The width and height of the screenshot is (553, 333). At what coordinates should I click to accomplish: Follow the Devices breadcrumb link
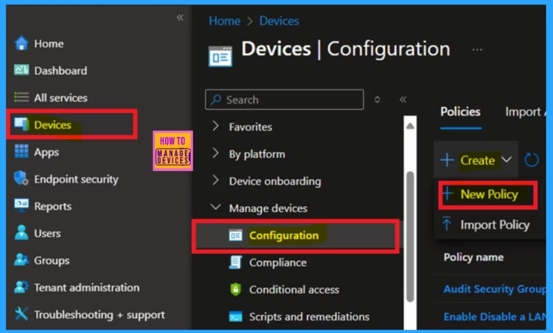[279, 21]
